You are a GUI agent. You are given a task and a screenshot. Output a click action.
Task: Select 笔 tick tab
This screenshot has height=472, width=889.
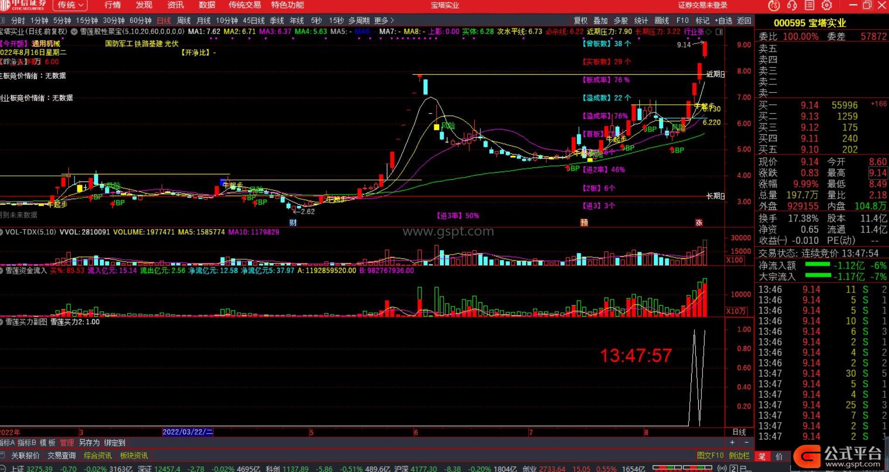(x=762, y=457)
